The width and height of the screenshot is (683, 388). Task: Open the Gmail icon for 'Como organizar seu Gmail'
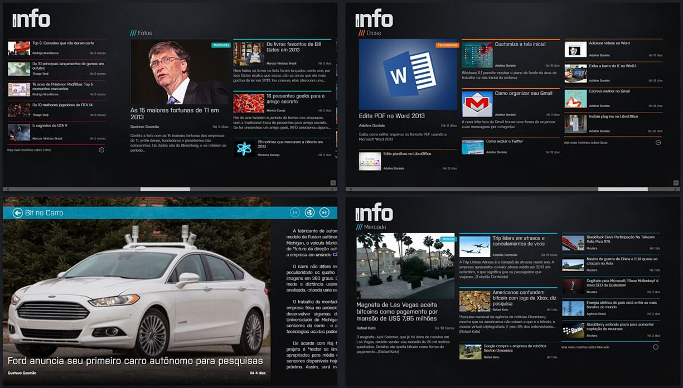click(477, 104)
